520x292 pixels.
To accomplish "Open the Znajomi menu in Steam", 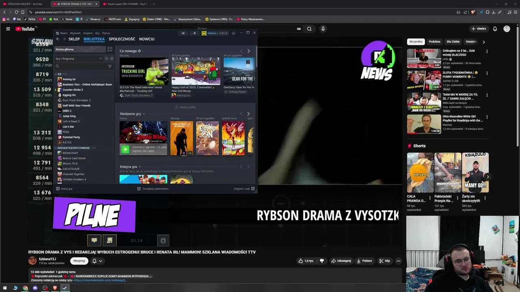I will (x=88, y=33).
